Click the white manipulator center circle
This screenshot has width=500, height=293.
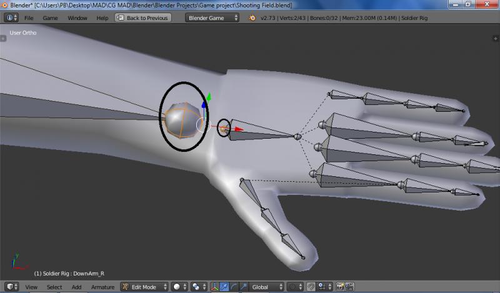click(x=203, y=125)
